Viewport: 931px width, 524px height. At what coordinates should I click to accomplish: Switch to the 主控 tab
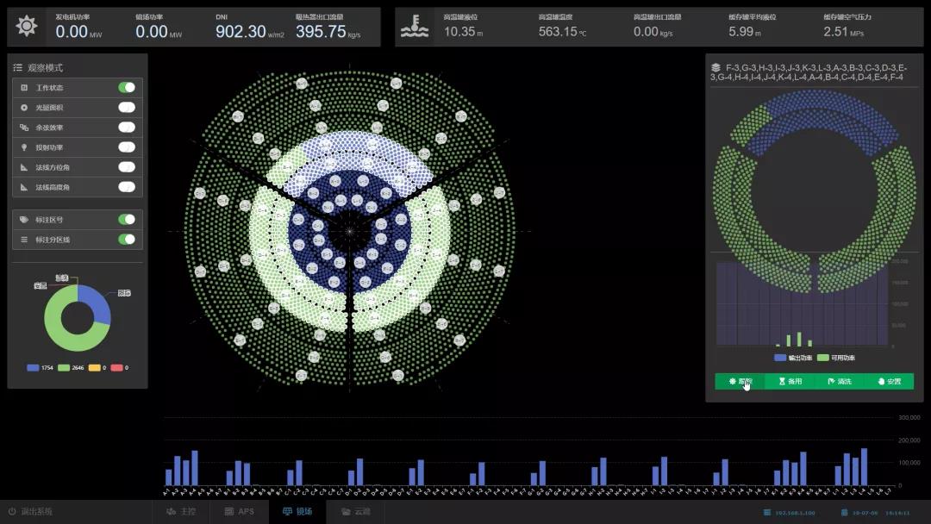click(182, 511)
